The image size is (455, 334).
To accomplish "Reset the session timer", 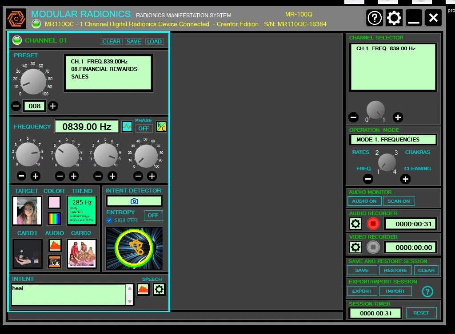I will coord(421,313).
